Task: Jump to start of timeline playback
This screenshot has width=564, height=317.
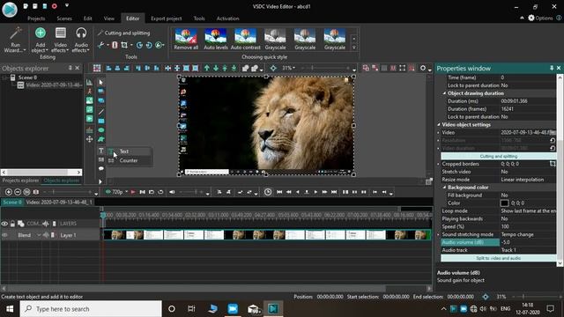Action: (x=279, y=192)
